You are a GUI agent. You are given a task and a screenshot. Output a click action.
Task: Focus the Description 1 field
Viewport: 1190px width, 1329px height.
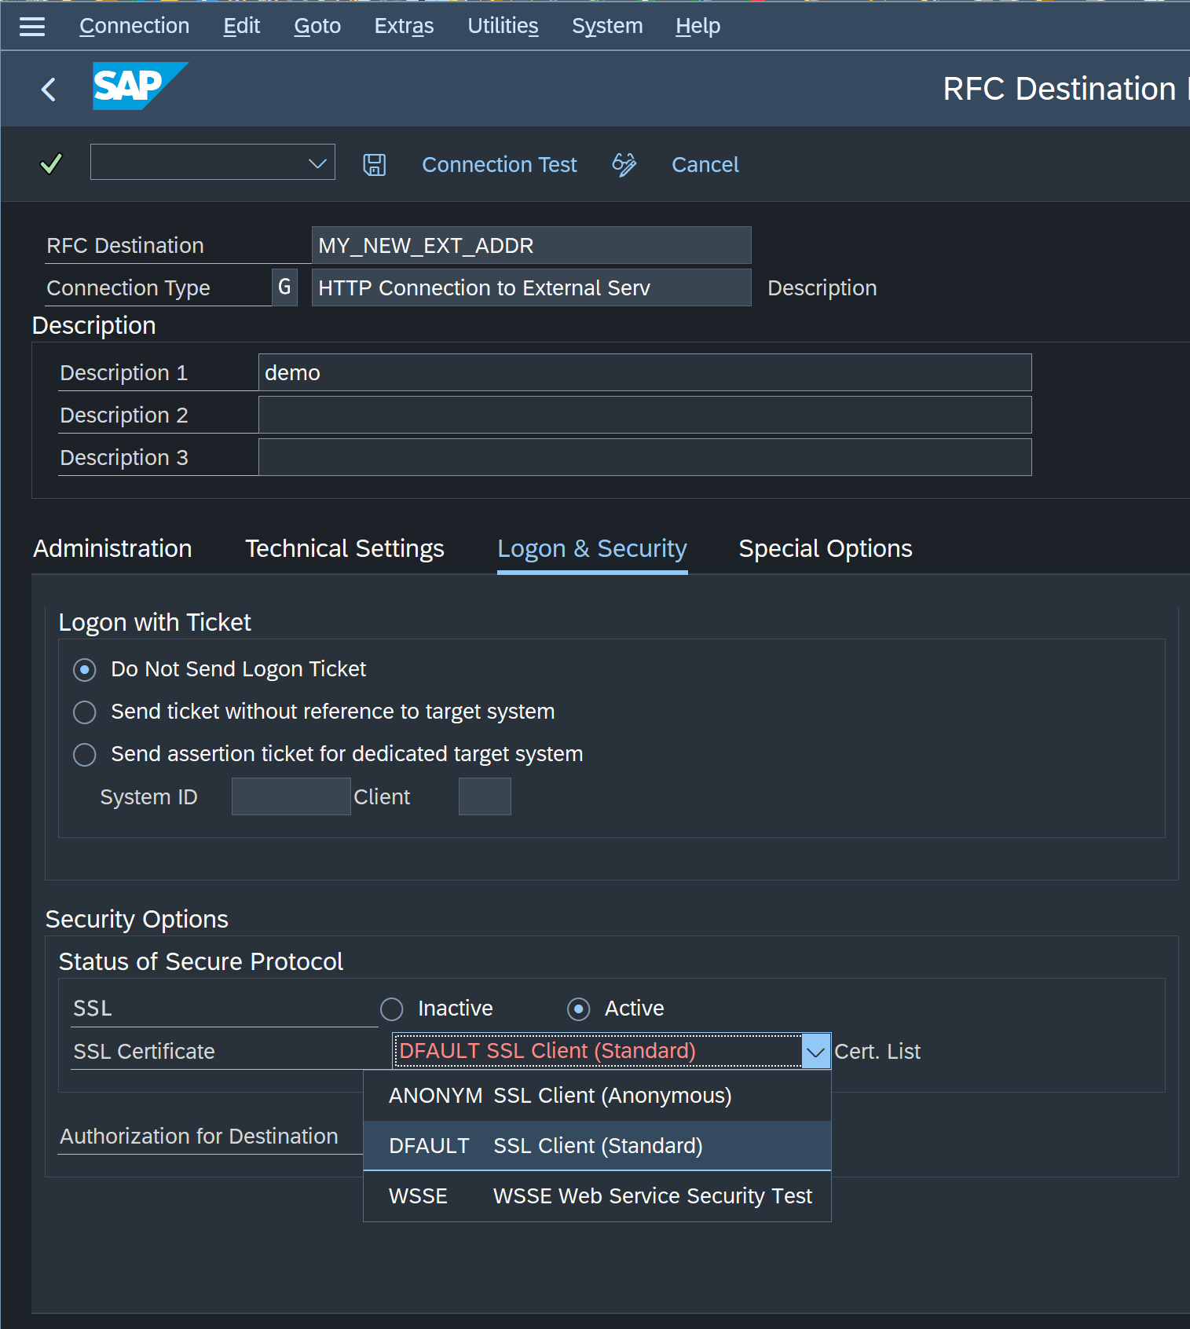(x=645, y=372)
